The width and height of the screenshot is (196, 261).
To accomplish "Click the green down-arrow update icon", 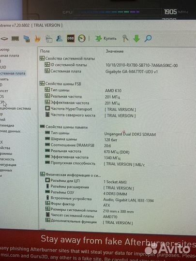I will (136, 38).
